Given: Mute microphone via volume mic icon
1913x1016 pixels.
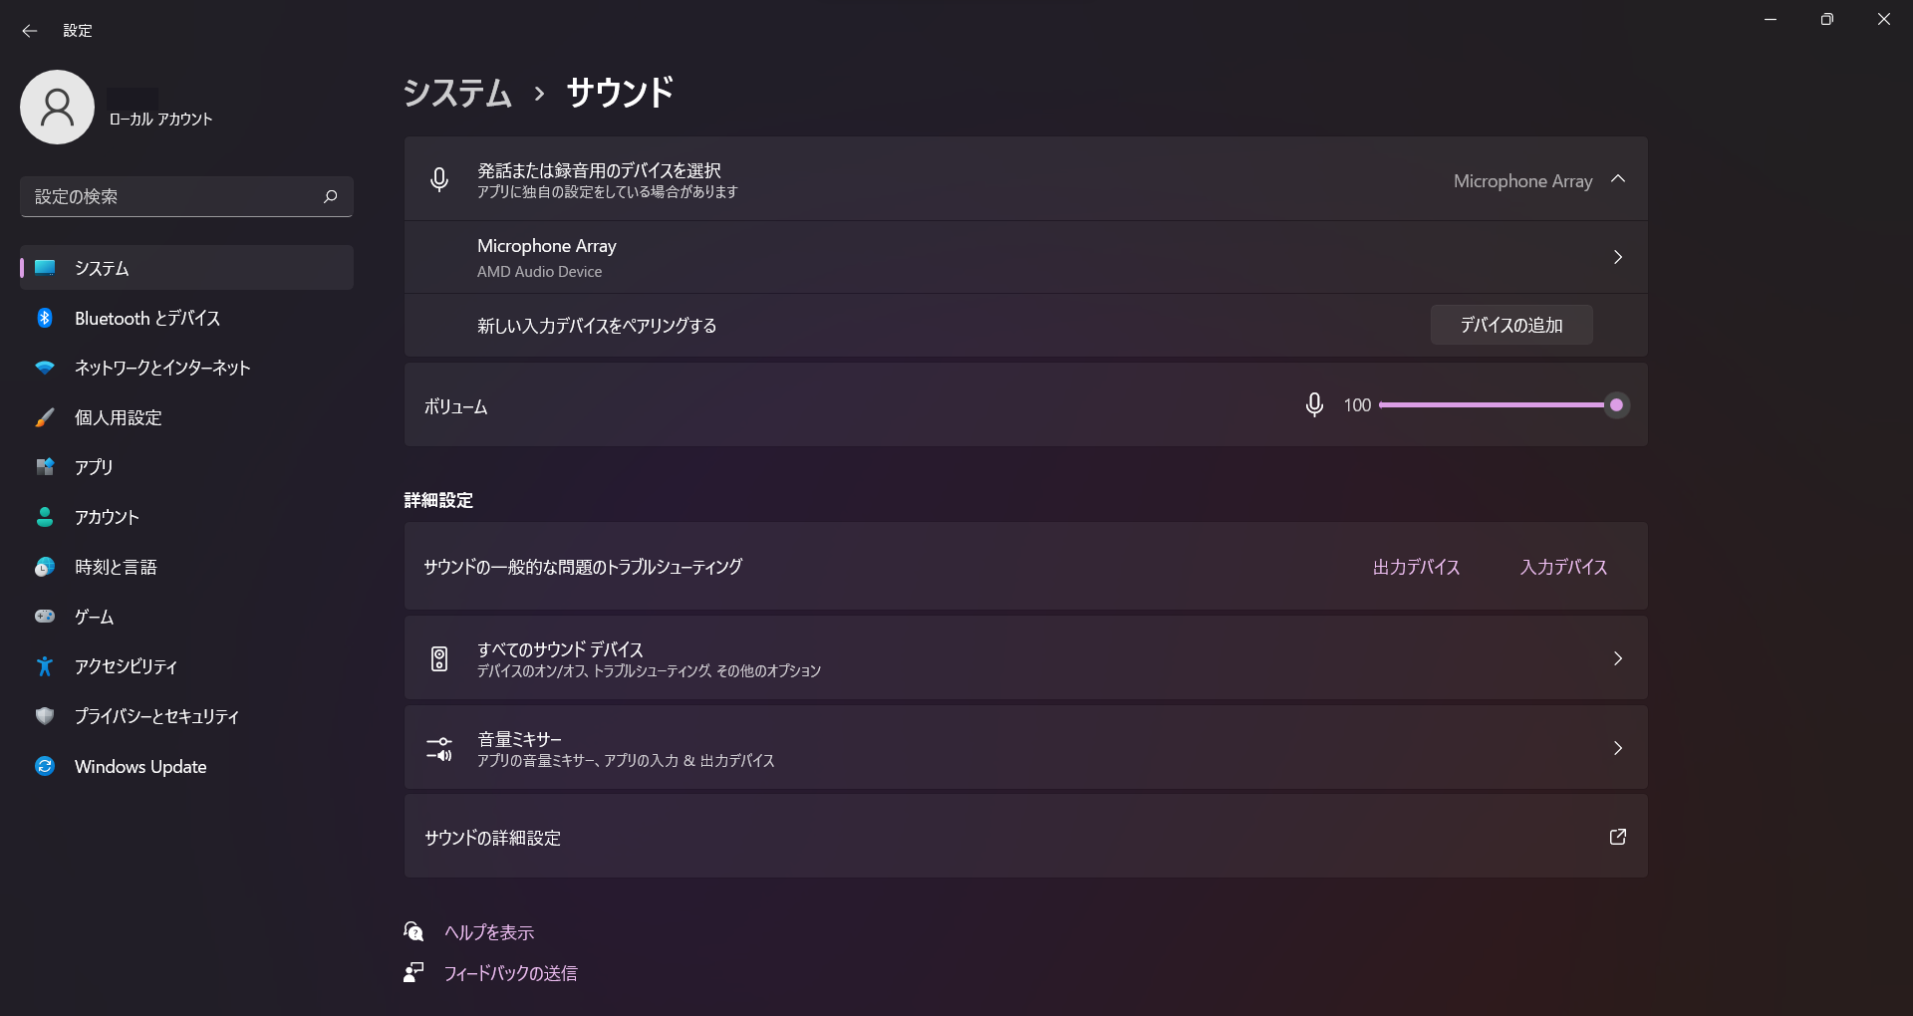Looking at the screenshot, I should pyautogui.click(x=1314, y=404).
